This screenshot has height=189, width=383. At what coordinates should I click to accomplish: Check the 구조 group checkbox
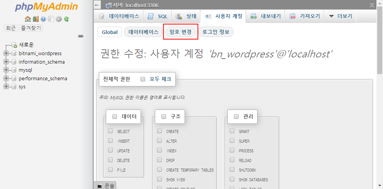164,116
